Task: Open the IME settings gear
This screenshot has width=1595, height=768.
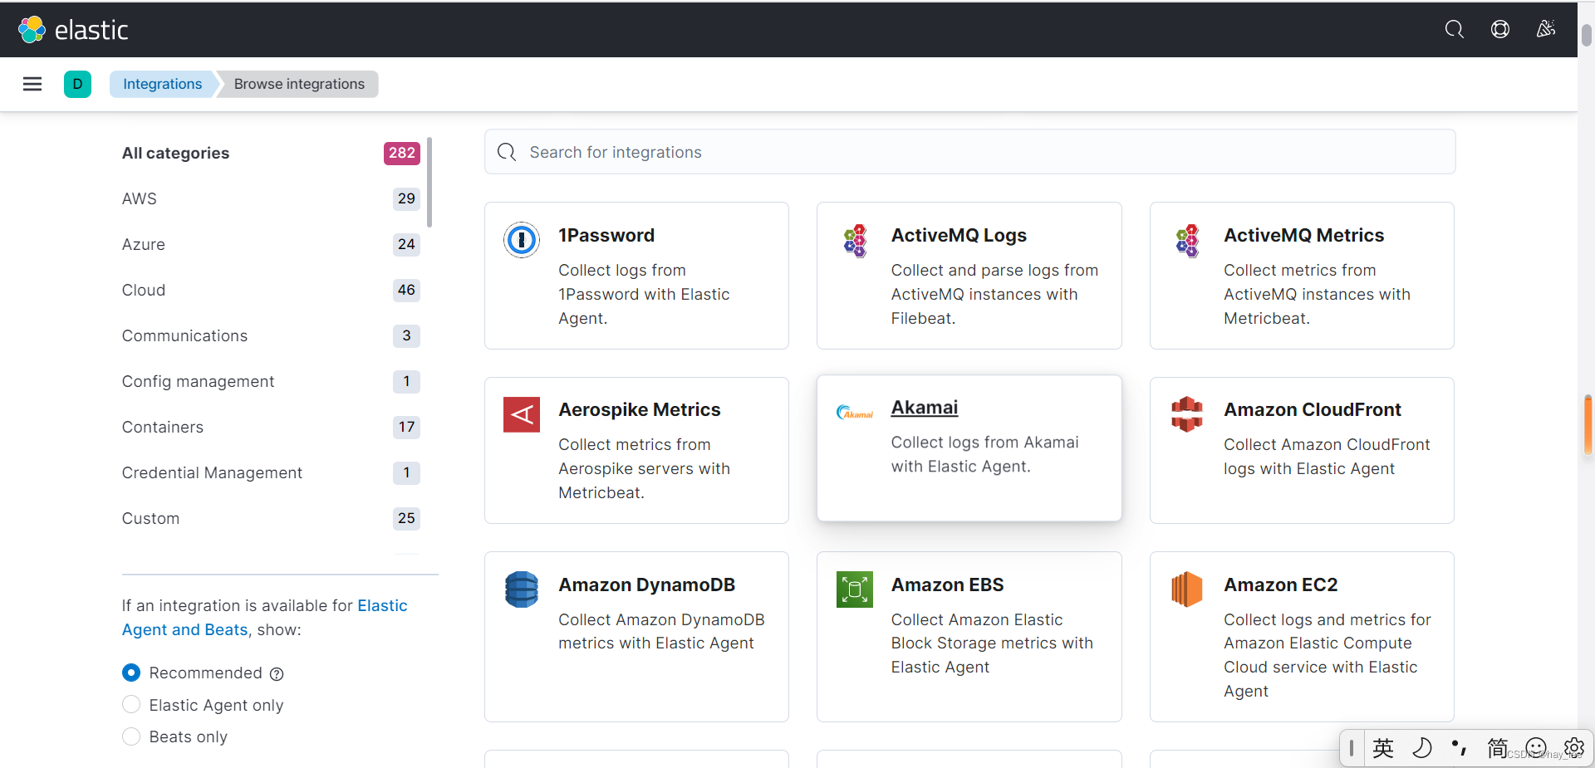Action: coord(1573,748)
